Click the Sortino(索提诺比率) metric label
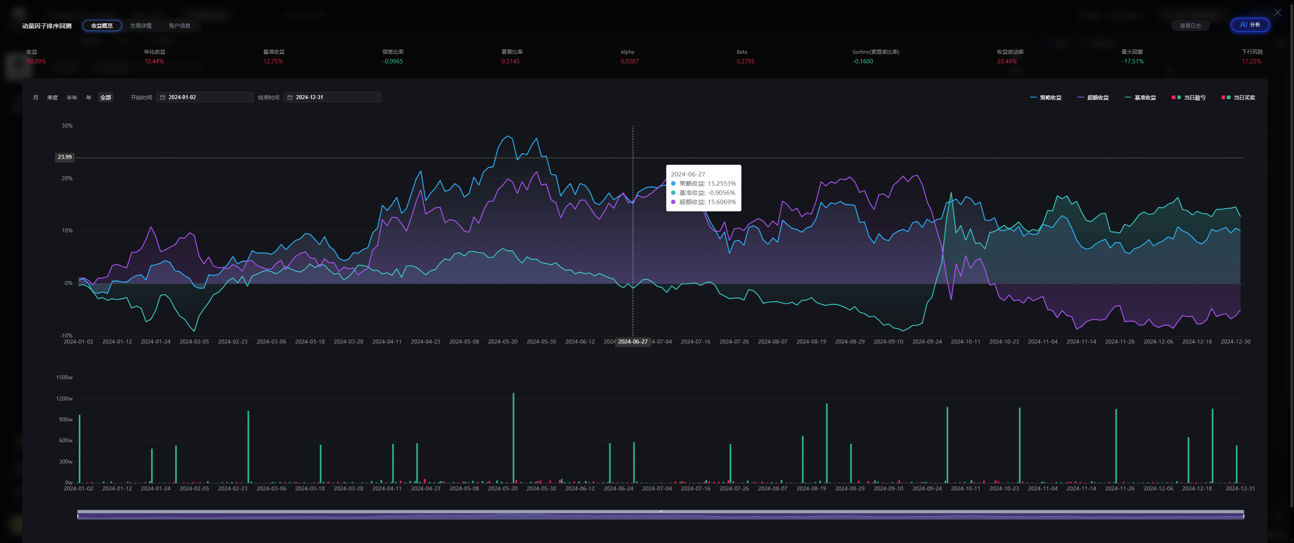The width and height of the screenshot is (1294, 543). click(876, 52)
